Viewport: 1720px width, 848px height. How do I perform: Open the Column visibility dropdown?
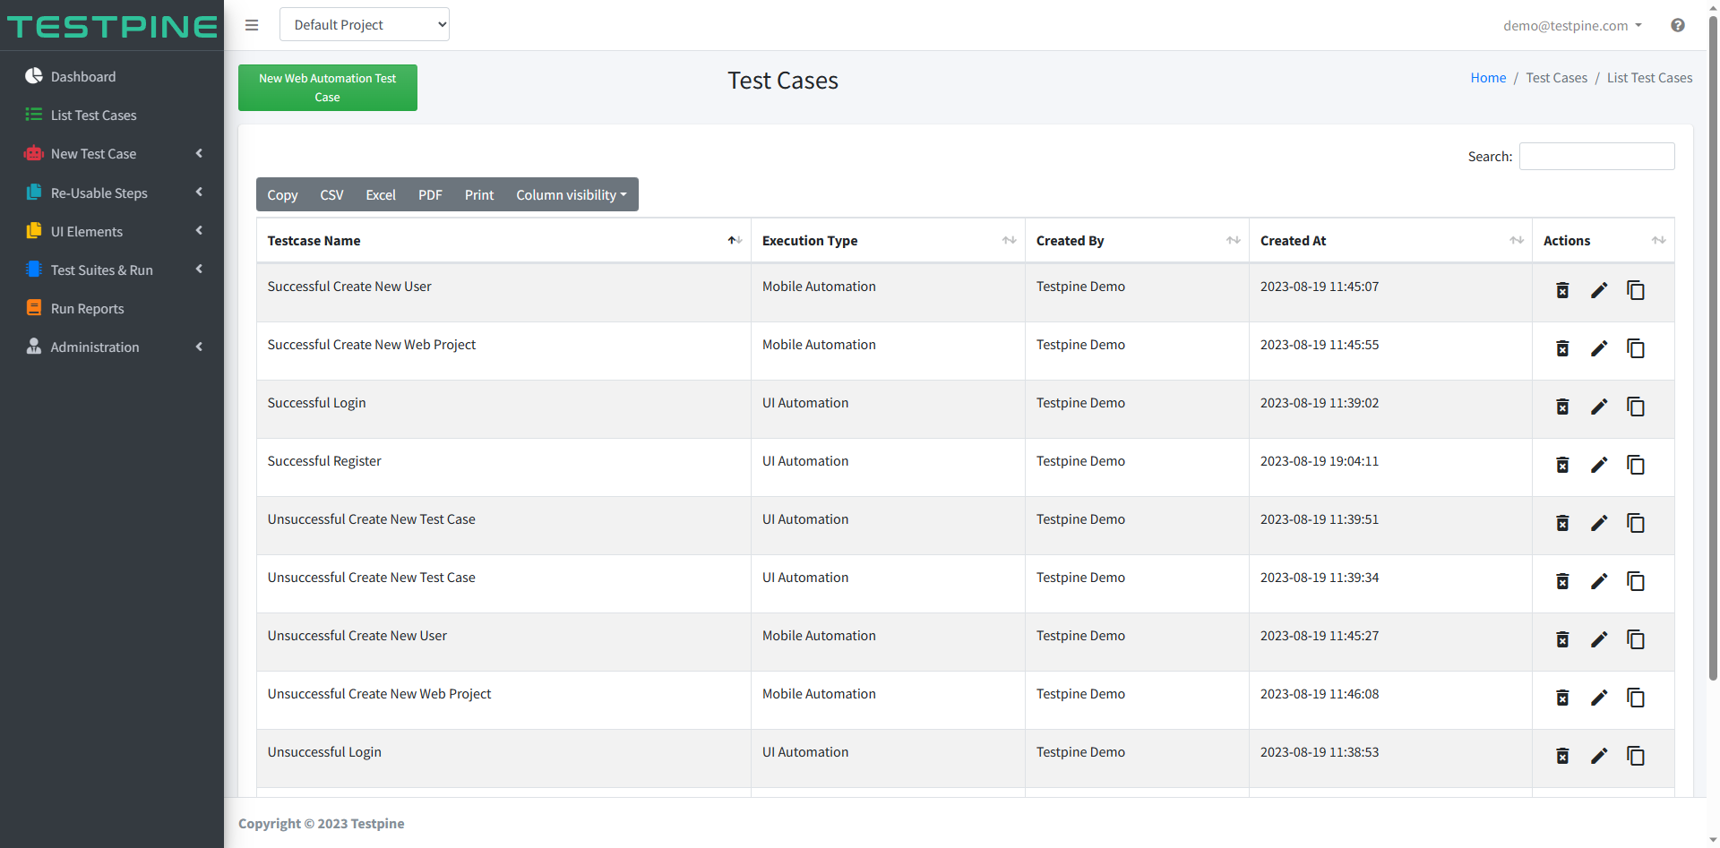tap(572, 194)
